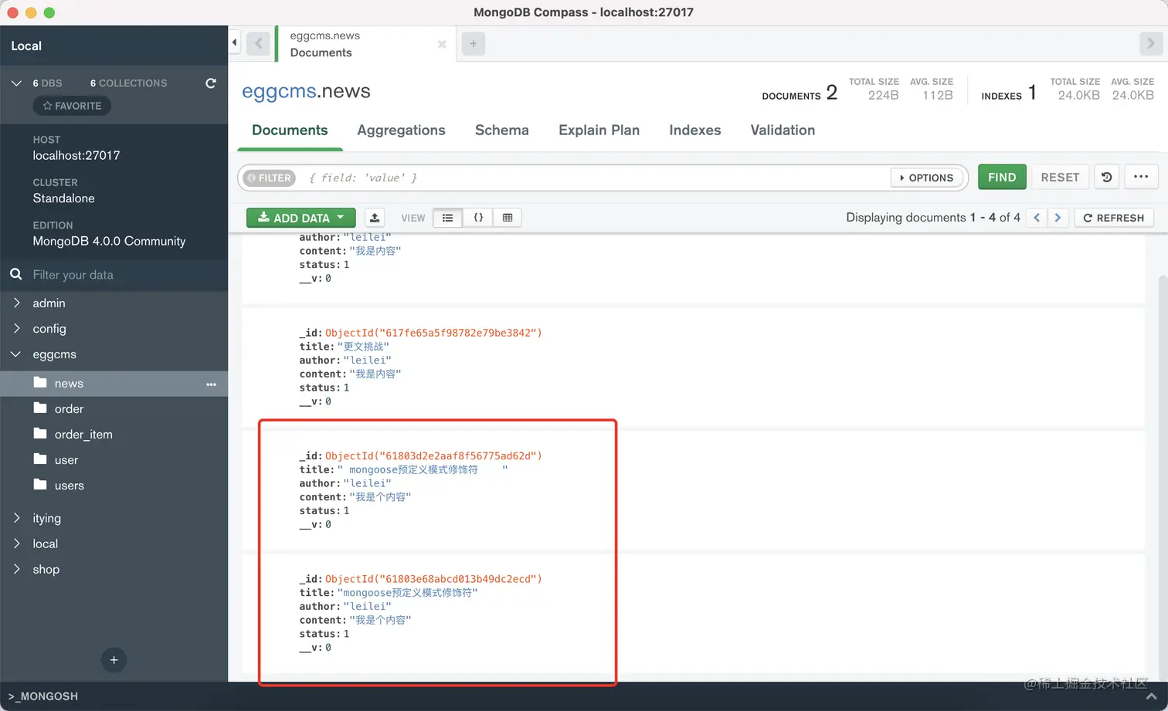1168x711 pixels.
Task: Click the users collection folder icon
Action: 41,484
